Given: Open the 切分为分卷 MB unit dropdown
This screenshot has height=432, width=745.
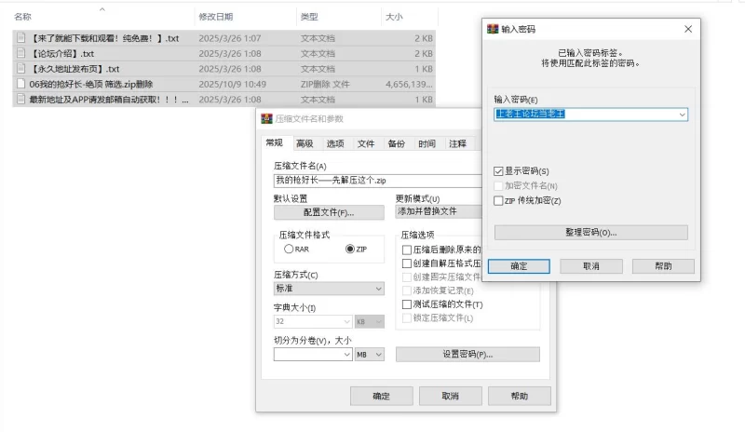Looking at the screenshot, I should click(x=378, y=355).
